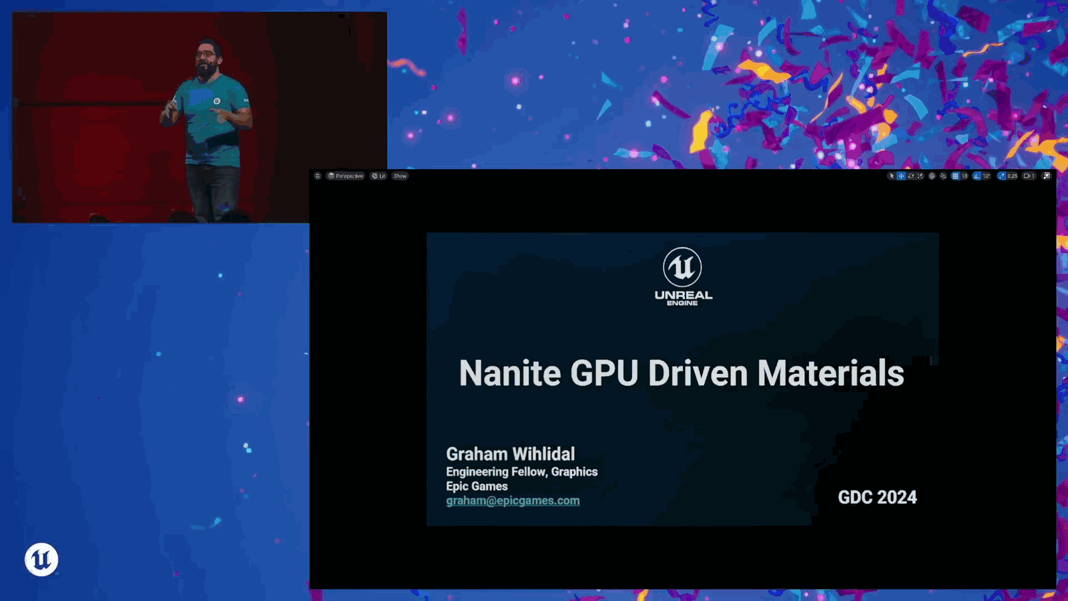Click the speaker video thumbnail
This screenshot has height=601, width=1068.
pyautogui.click(x=200, y=117)
